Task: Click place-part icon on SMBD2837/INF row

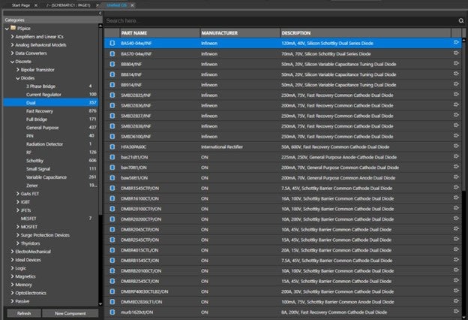Action: (x=456, y=115)
